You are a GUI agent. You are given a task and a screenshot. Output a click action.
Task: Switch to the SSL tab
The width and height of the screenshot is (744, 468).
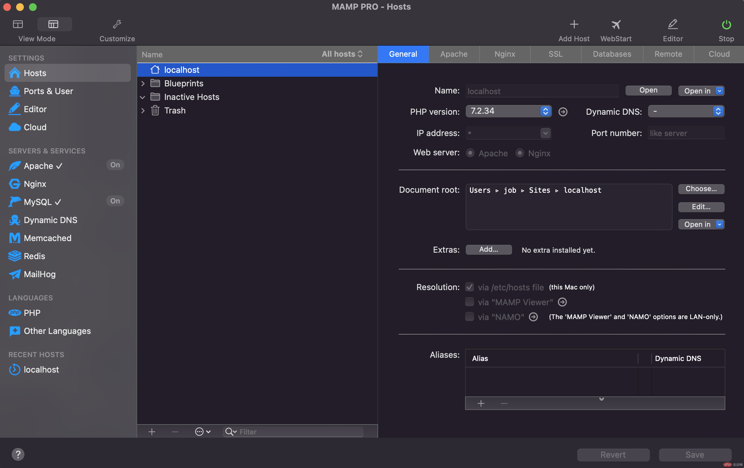point(556,54)
